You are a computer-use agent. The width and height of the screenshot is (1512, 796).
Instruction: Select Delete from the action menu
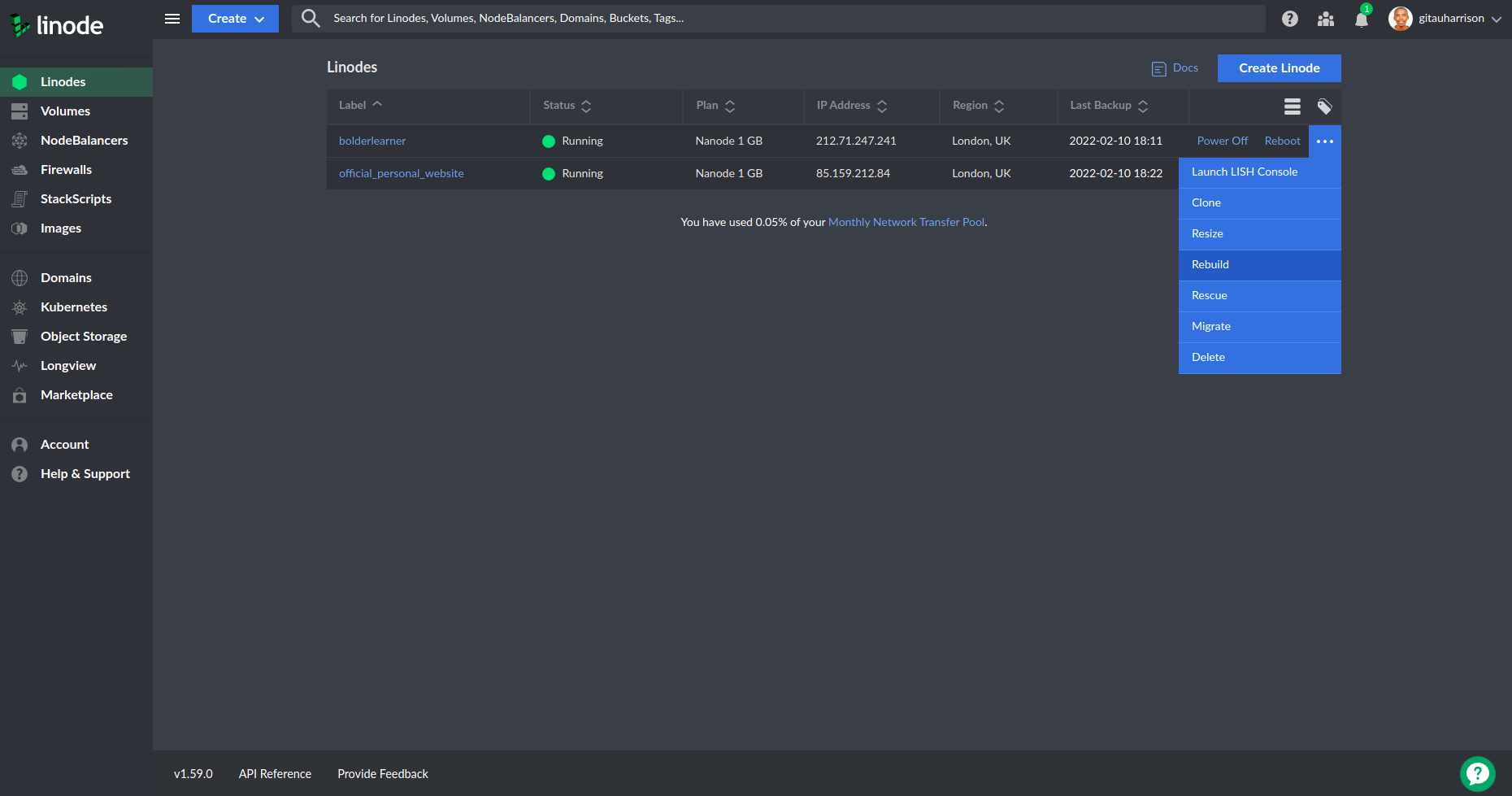[x=1260, y=358]
